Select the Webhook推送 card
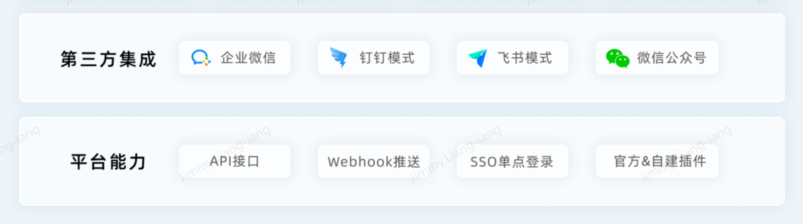 point(374,161)
